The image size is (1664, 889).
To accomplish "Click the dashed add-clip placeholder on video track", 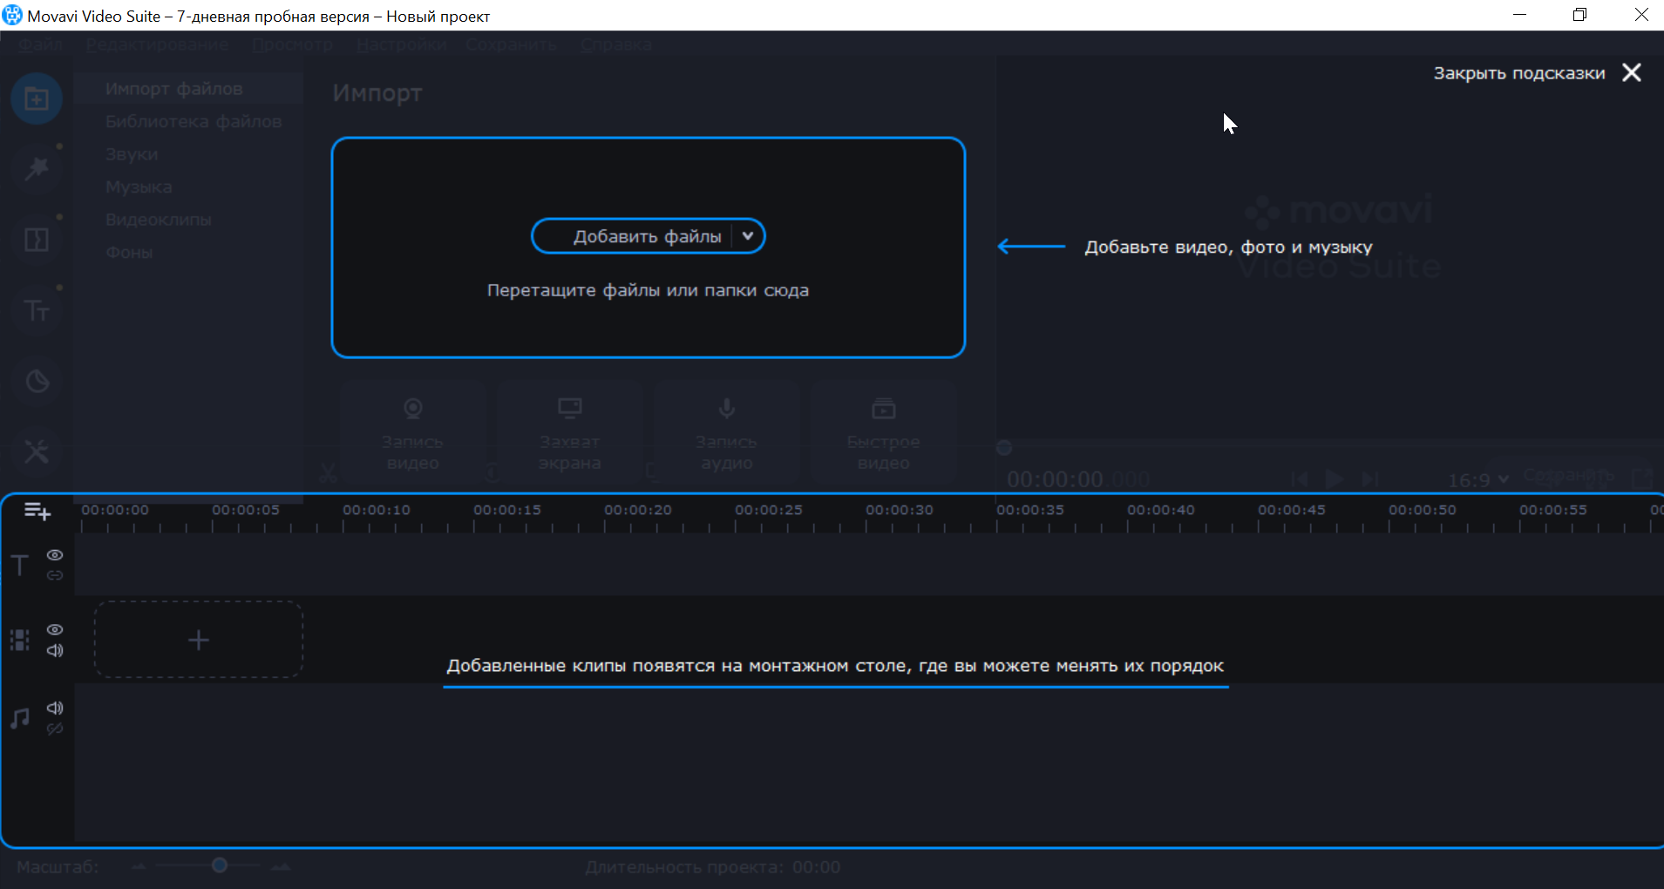I will 199,640.
